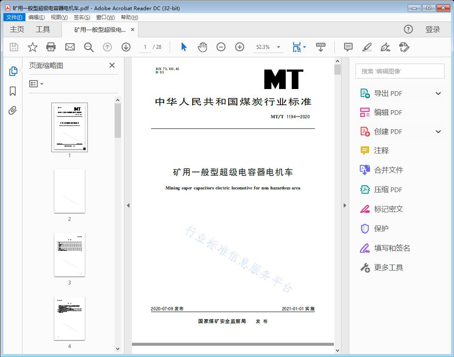The image size is (454, 357).
Task: Activate the Hand tool
Action: 202,47
